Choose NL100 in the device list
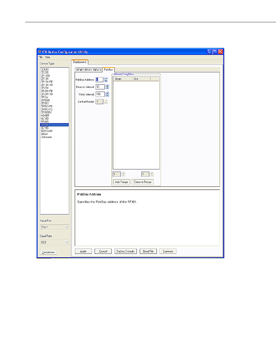Screen dimensions: 276x357 tap(45, 119)
